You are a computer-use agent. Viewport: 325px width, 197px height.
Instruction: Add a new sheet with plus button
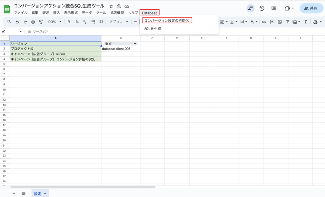pyautogui.click(x=14, y=193)
